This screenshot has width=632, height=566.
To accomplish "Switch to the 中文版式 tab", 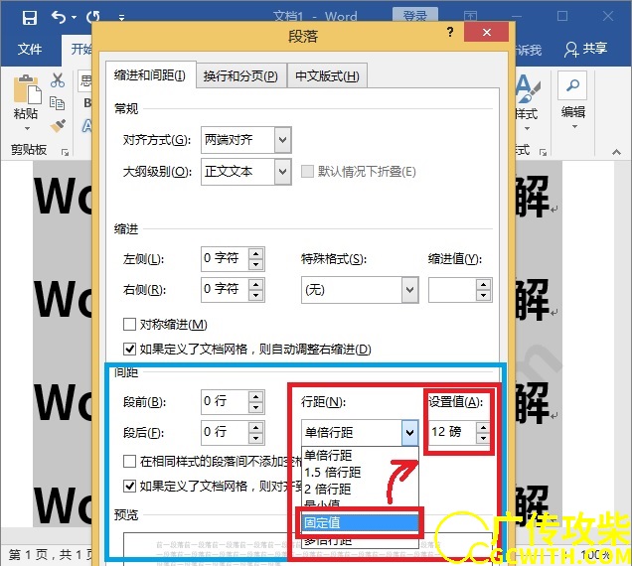I will click(327, 75).
